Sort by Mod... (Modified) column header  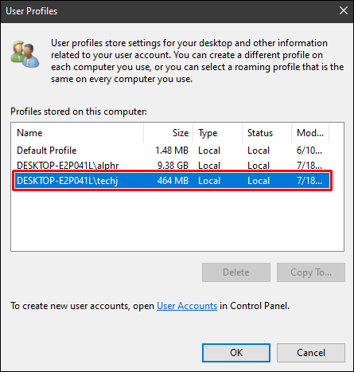(310, 133)
